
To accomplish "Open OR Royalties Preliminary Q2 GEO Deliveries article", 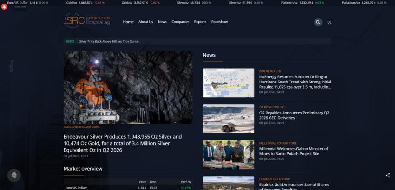I will tap(294, 115).
